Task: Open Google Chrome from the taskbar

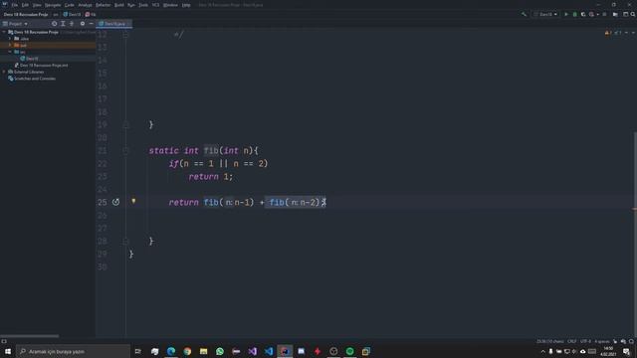Action: [x=187, y=351]
